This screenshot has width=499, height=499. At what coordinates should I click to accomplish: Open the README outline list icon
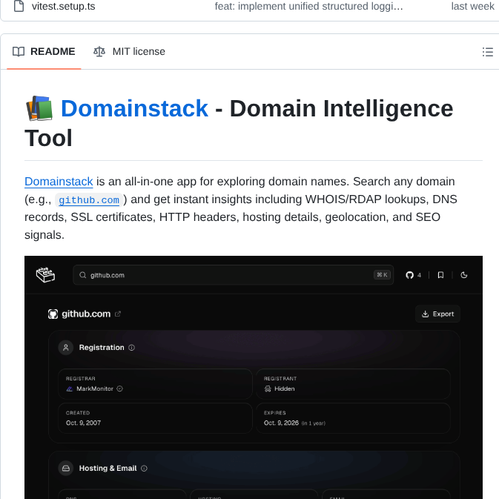[x=488, y=52]
